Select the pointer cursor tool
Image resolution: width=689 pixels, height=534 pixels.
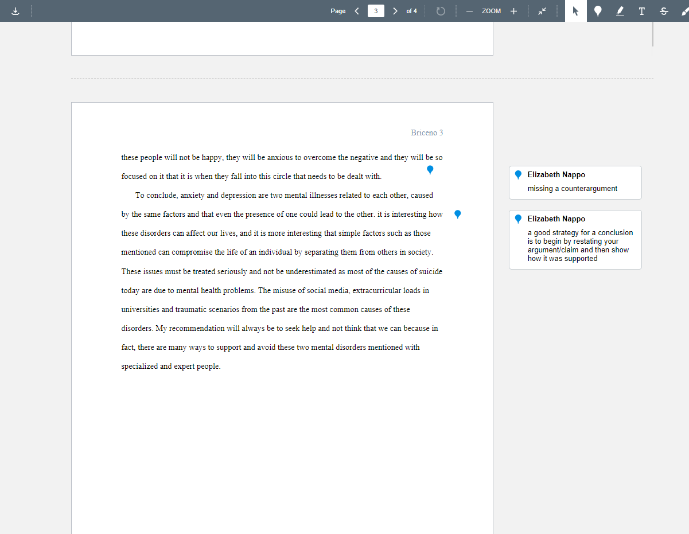(x=576, y=11)
